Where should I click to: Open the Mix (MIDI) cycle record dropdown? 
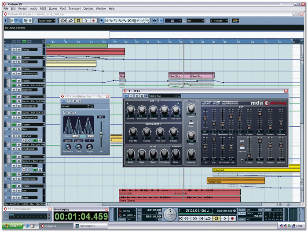tap(127, 215)
